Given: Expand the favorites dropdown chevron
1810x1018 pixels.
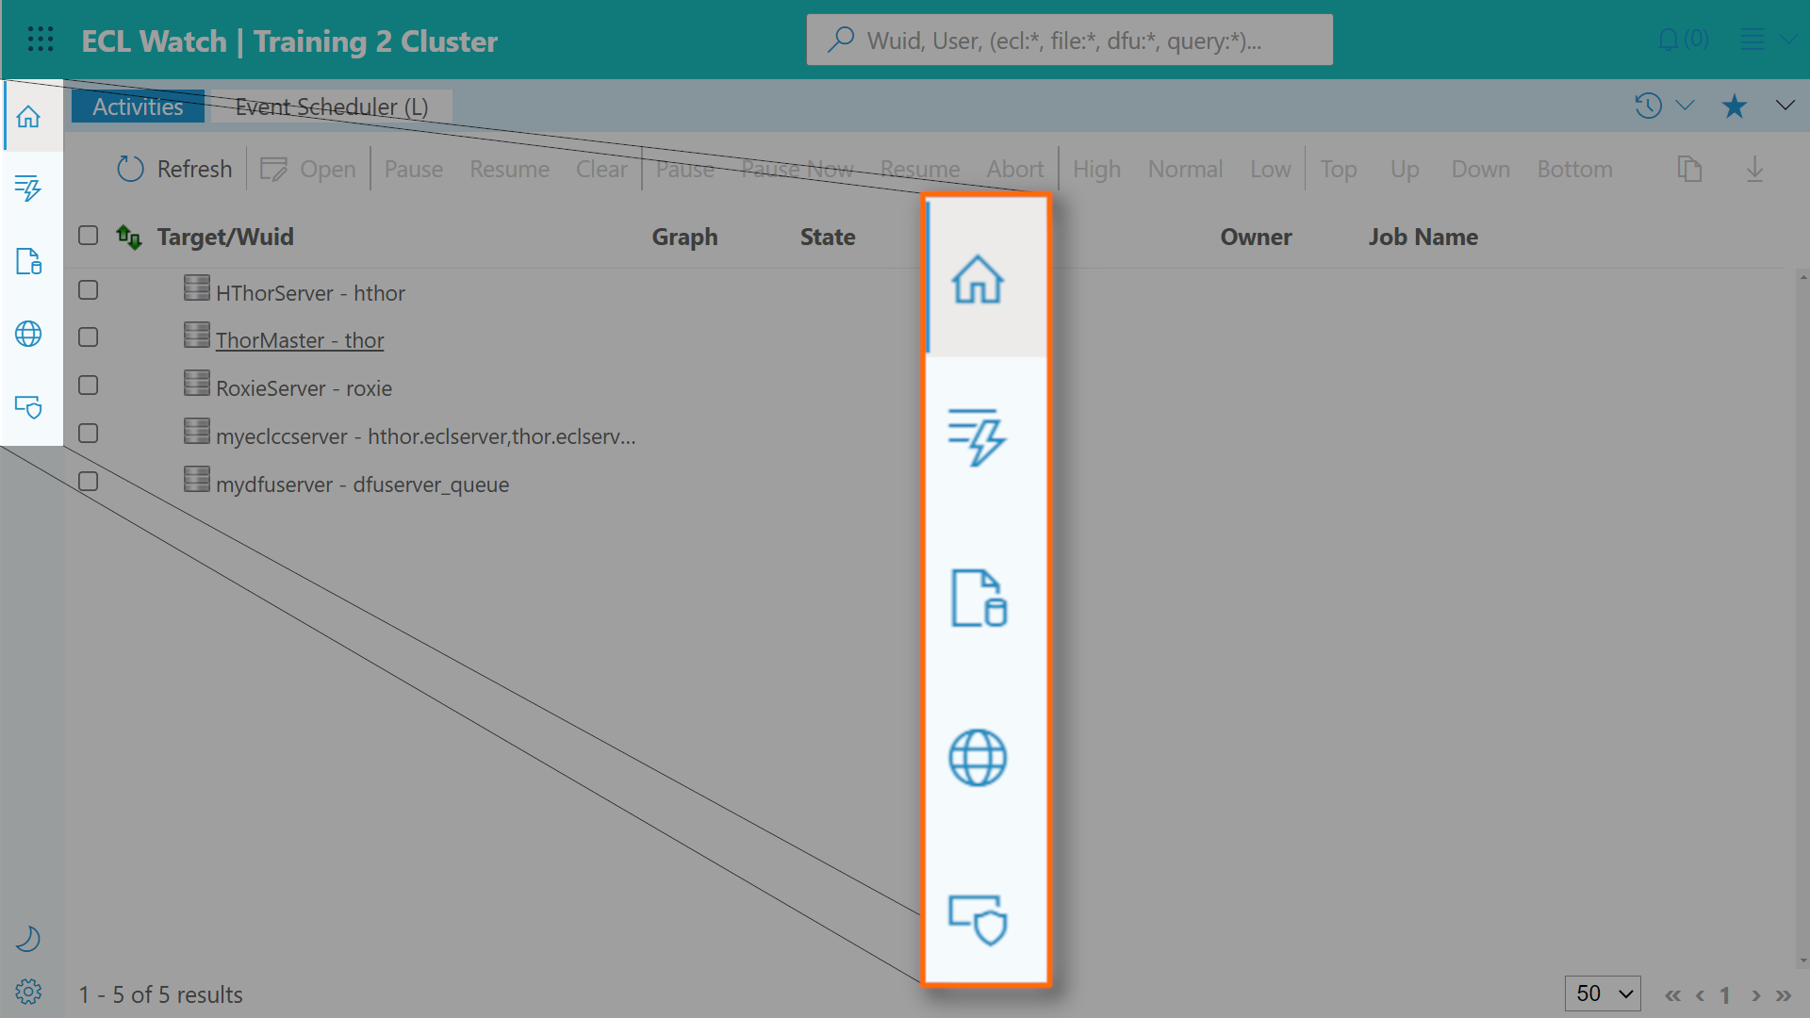Looking at the screenshot, I should pos(1785,106).
